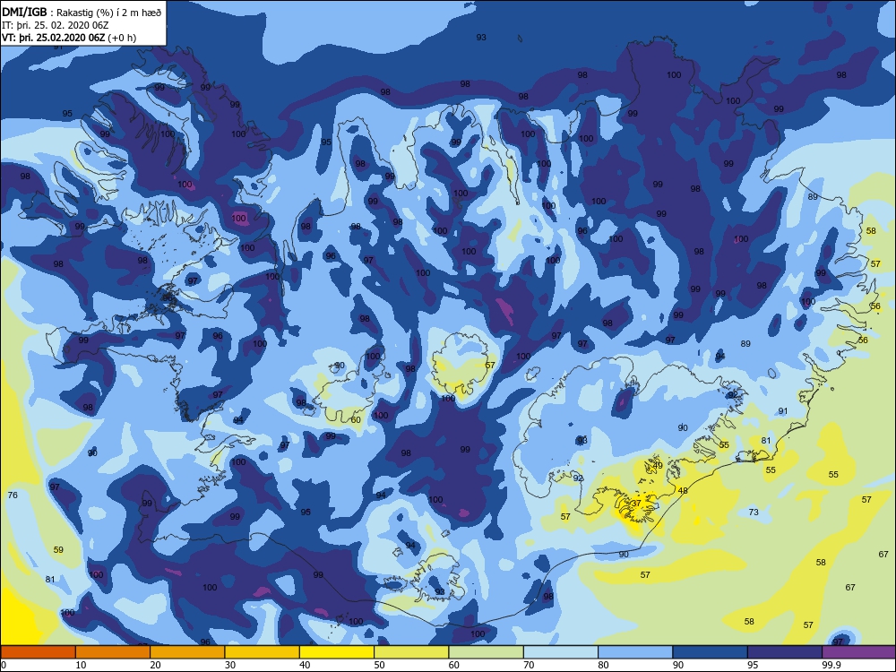Select the 30–40 legend color block

point(262,652)
